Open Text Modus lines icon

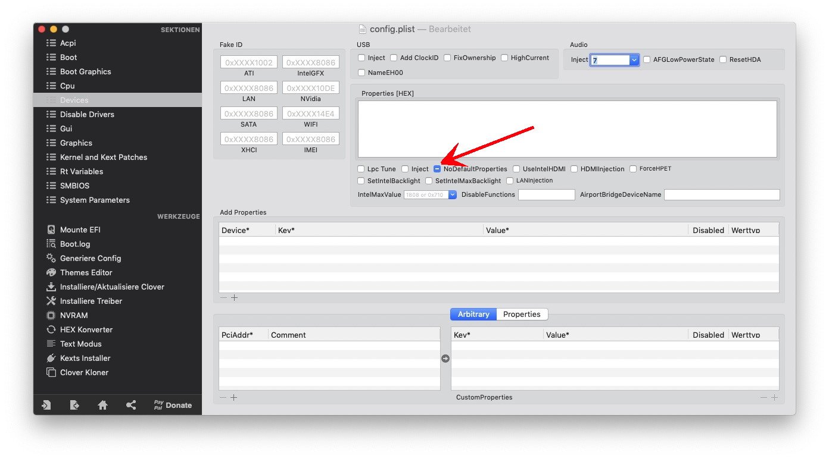51,344
